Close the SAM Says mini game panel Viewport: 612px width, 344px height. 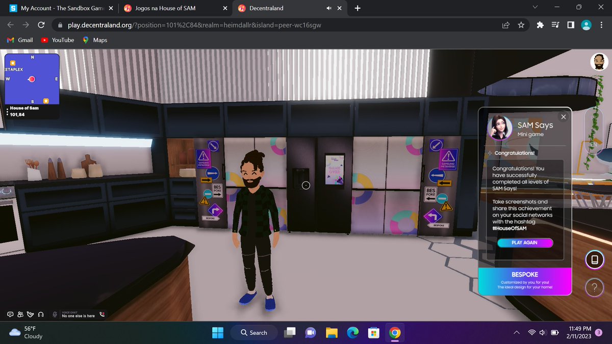coord(563,117)
